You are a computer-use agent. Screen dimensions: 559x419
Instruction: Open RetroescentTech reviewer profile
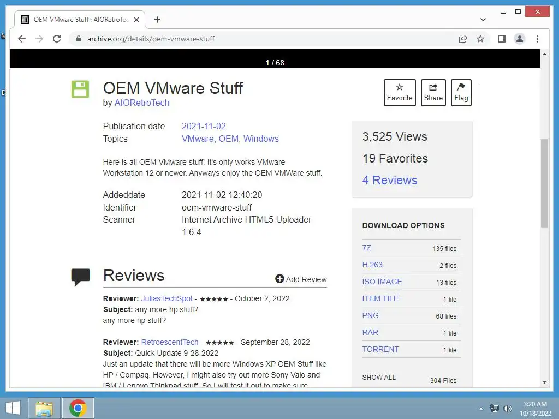click(x=170, y=342)
